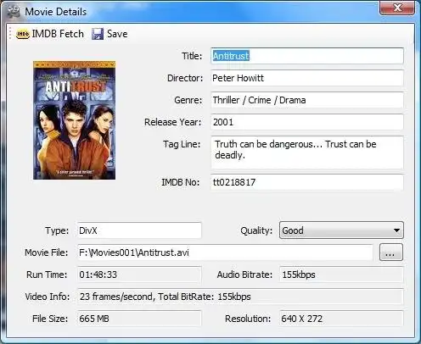Click the Movie Details window title text
421x344 pixels.
tap(56, 12)
